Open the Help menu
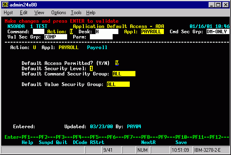This screenshot has width=231, height=155. 91,13
